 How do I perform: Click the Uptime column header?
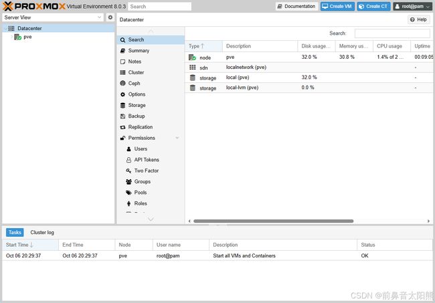click(422, 46)
